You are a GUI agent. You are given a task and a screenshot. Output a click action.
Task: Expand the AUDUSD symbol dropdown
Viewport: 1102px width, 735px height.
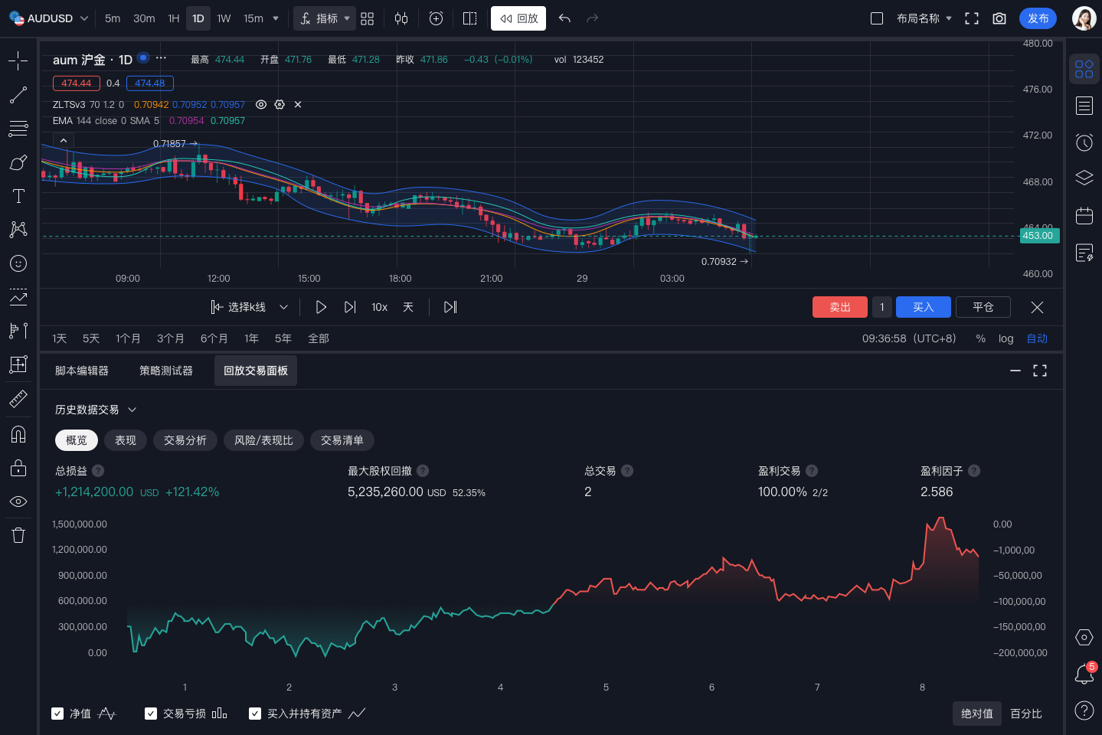pyautogui.click(x=84, y=18)
